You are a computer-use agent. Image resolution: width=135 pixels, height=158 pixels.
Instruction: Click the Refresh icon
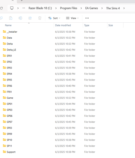pos(1,8)
